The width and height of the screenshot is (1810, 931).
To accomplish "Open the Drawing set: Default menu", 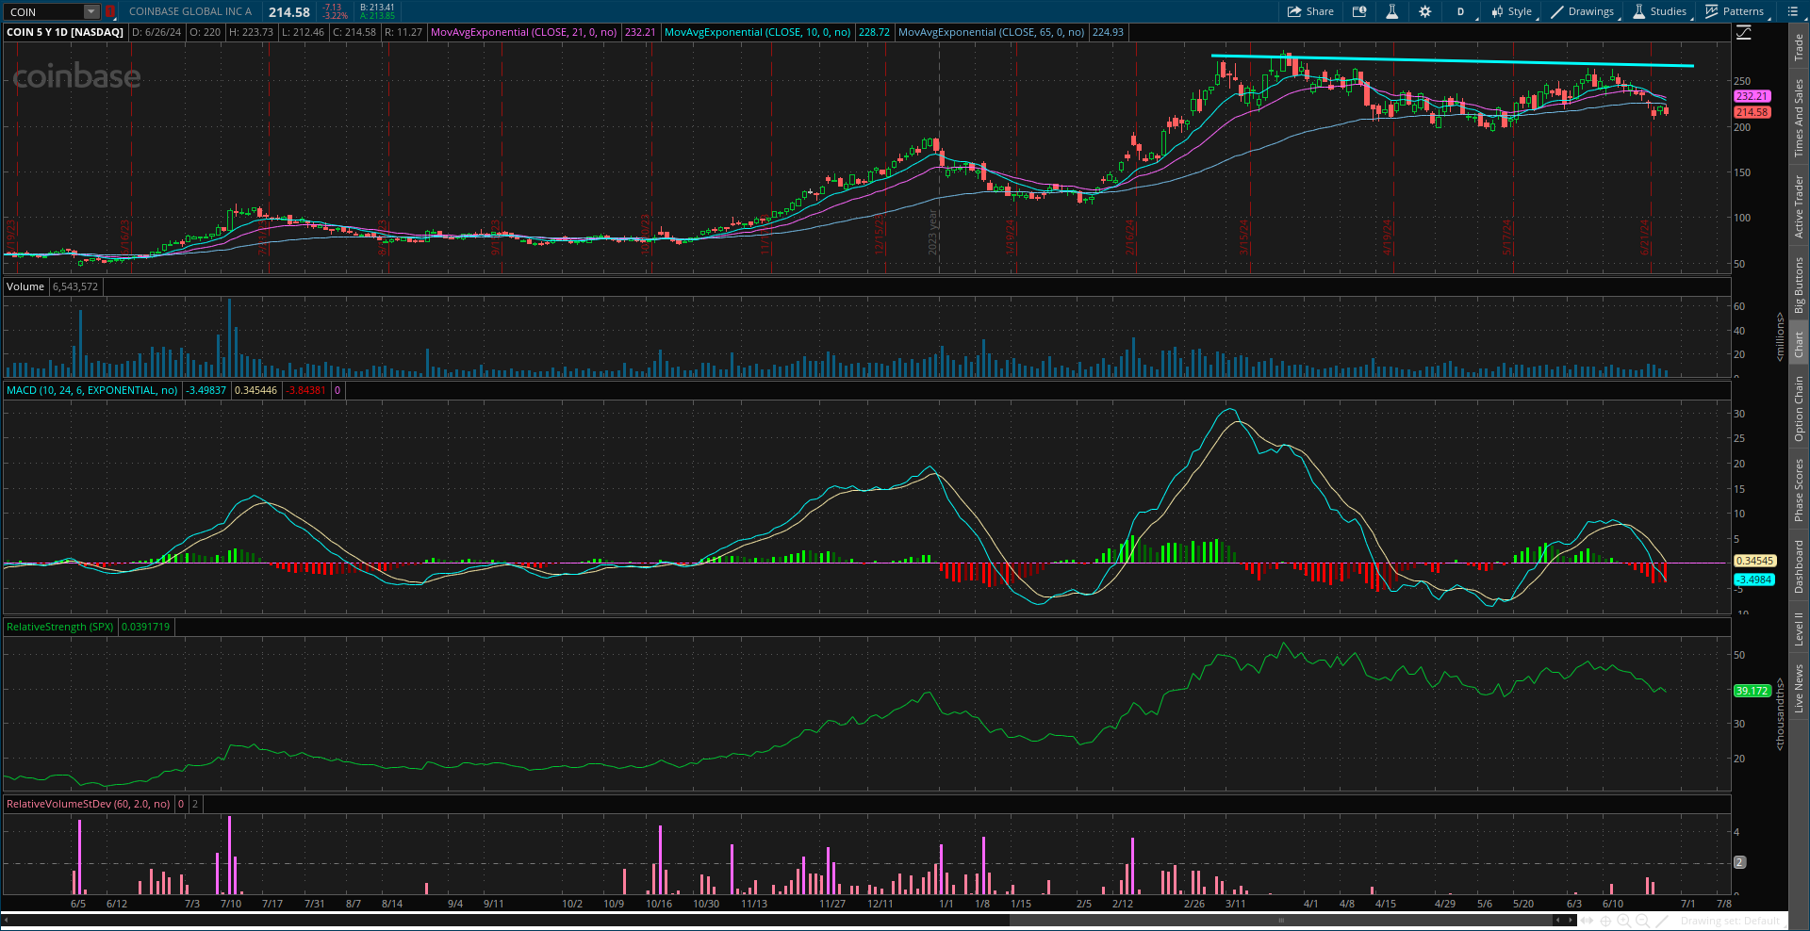I will pyautogui.click(x=1730, y=921).
